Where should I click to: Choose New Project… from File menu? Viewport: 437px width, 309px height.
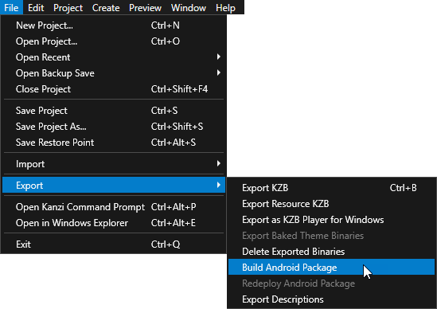114,25
